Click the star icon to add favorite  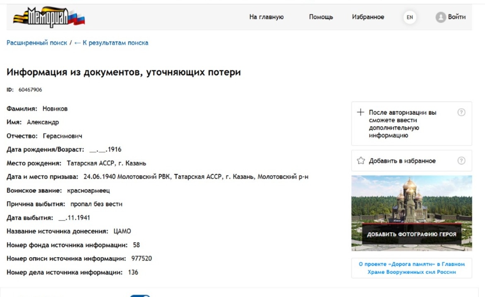tap(361, 161)
